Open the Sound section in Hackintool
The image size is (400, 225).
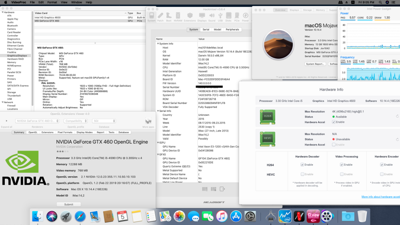(x=212, y=17)
